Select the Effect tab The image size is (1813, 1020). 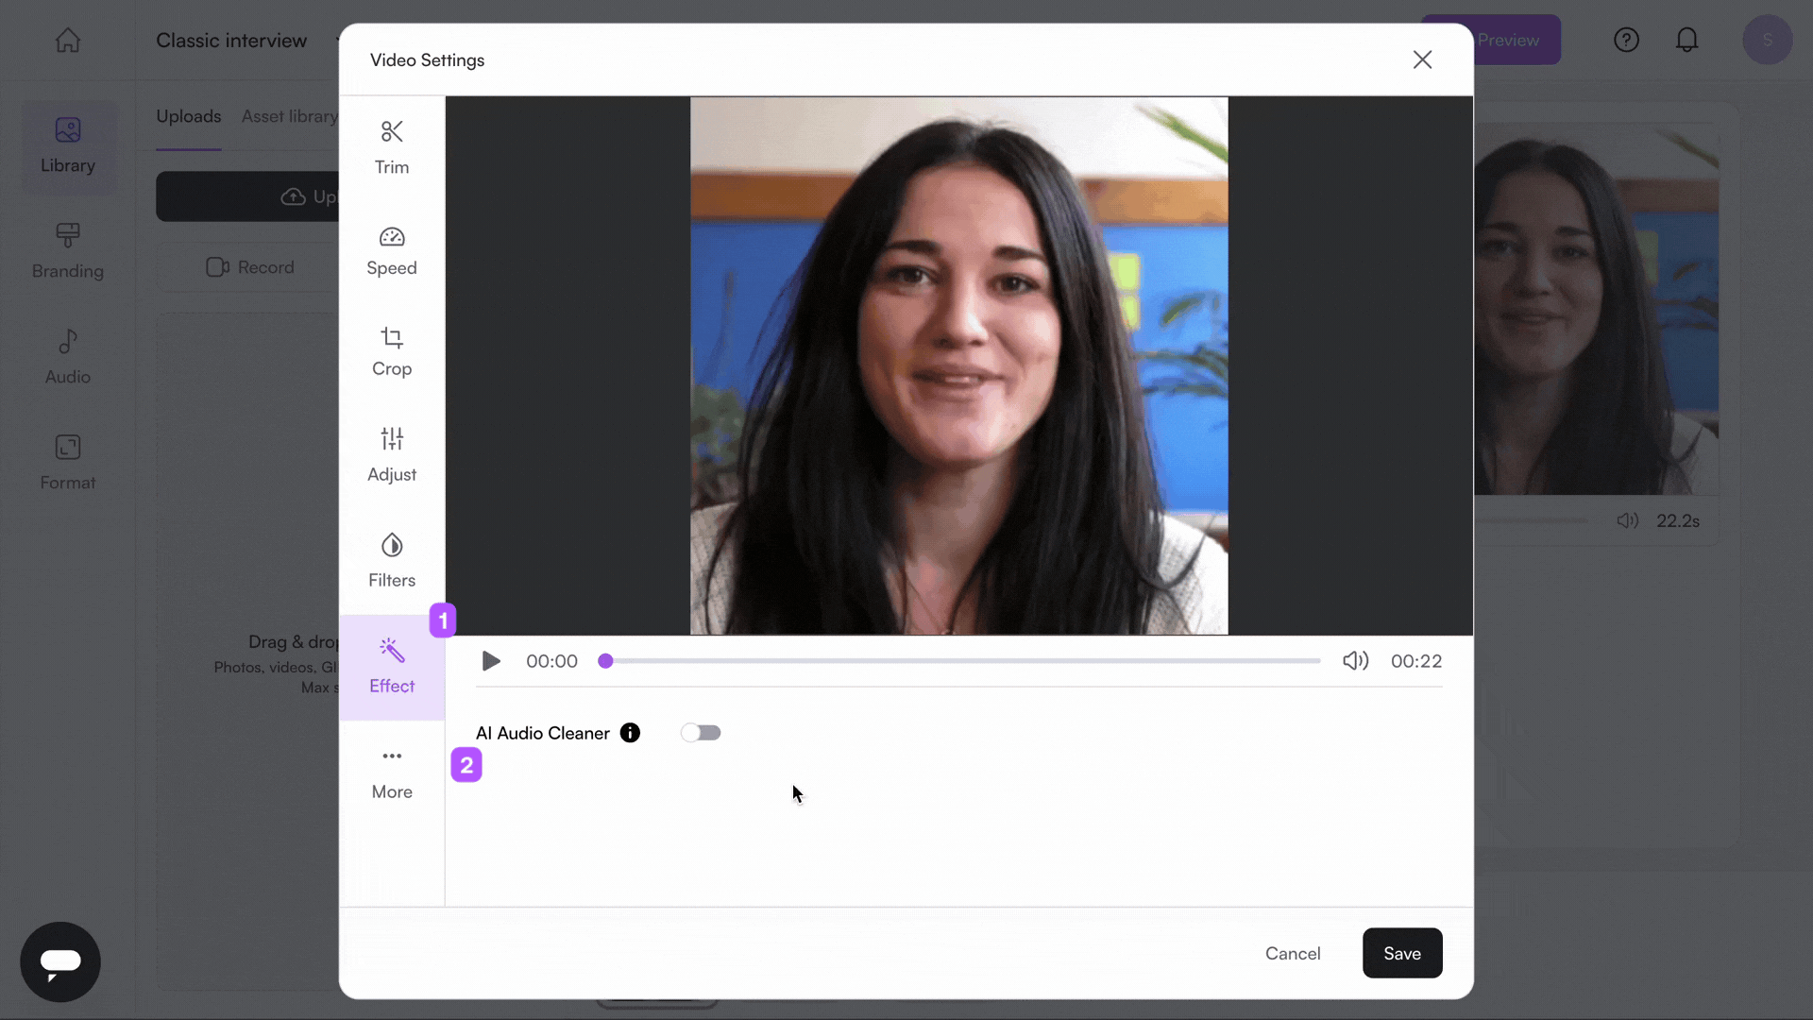point(392,667)
